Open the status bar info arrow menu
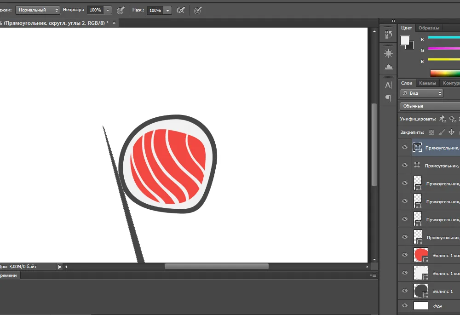 (59, 267)
